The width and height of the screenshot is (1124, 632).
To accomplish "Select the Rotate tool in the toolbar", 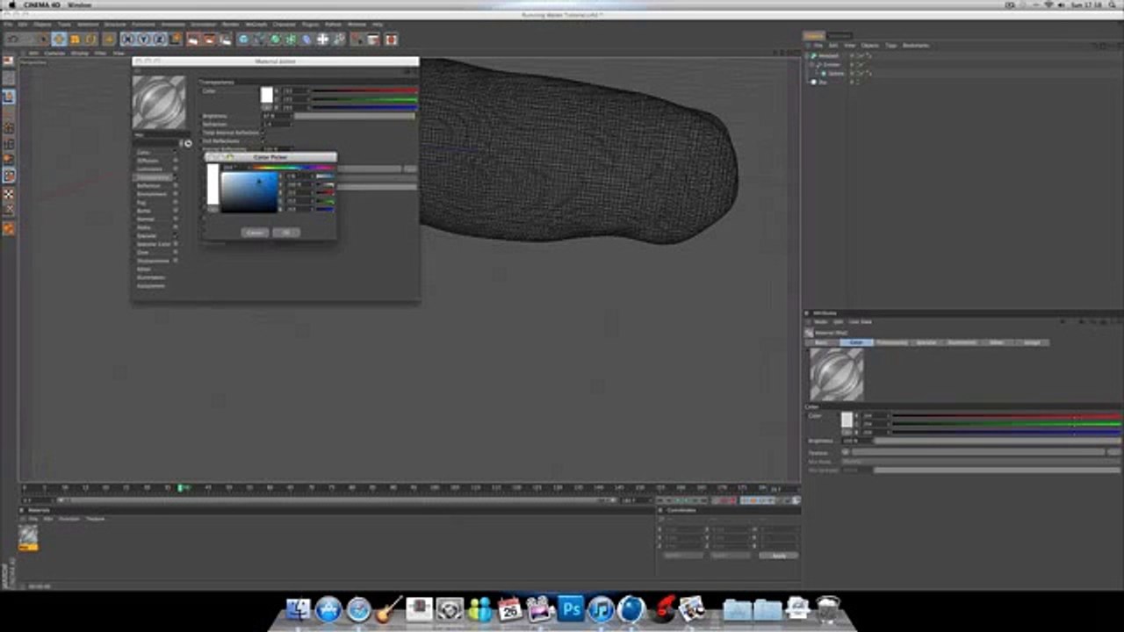I will 90,39.
